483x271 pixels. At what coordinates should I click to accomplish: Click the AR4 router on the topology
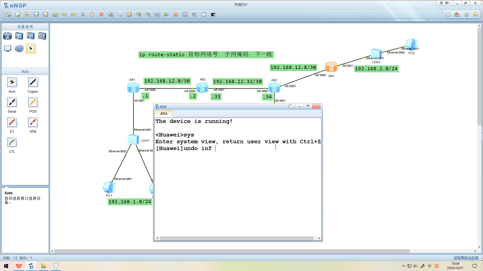(x=331, y=67)
